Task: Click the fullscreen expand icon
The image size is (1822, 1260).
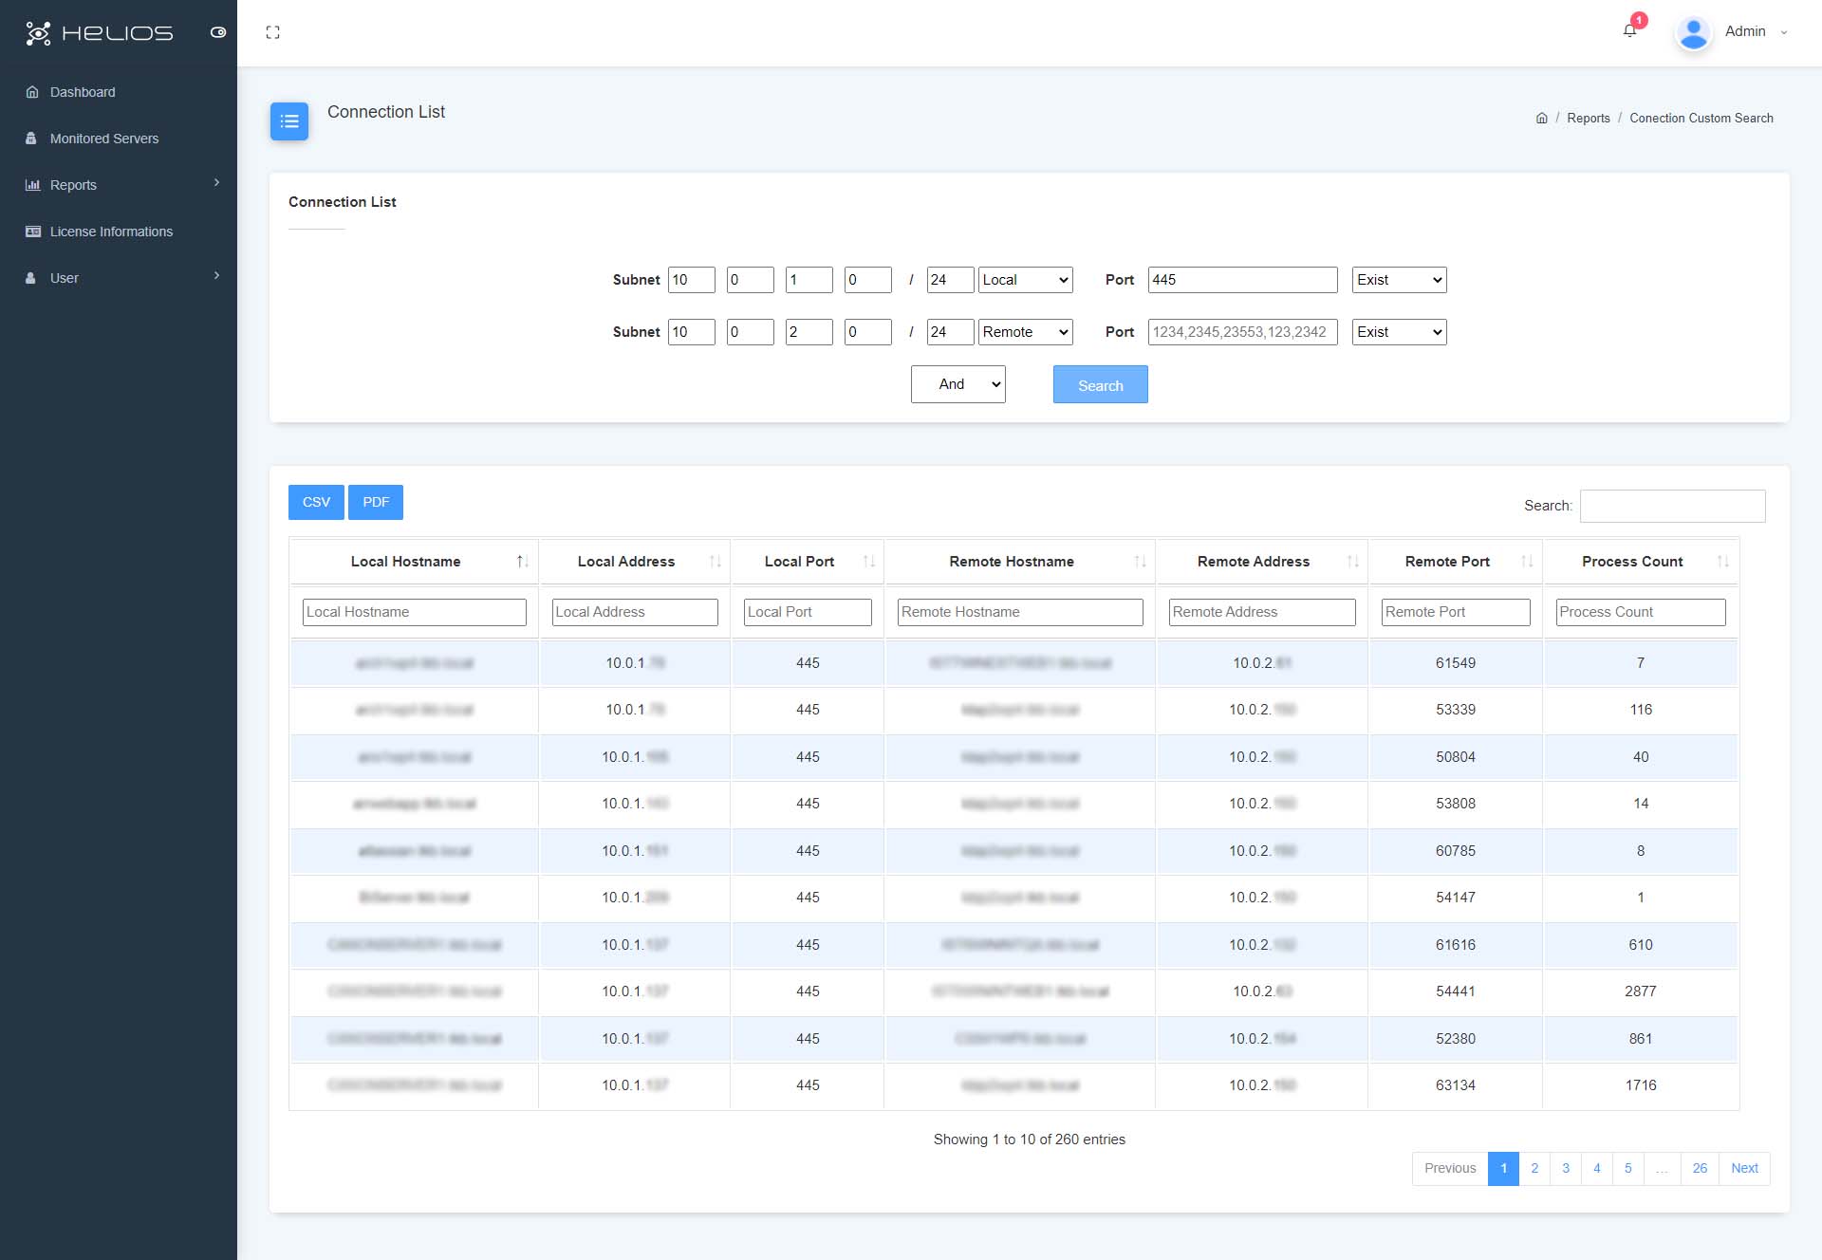Action: (x=273, y=32)
